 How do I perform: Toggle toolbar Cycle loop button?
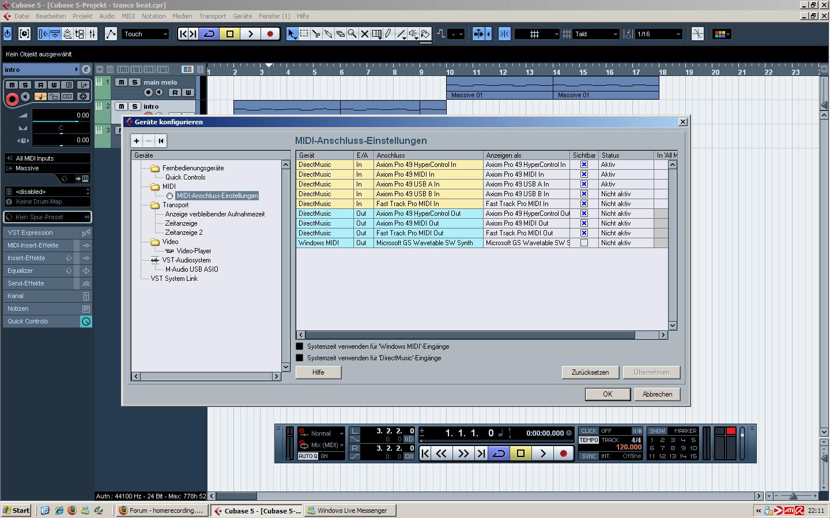(x=209, y=34)
